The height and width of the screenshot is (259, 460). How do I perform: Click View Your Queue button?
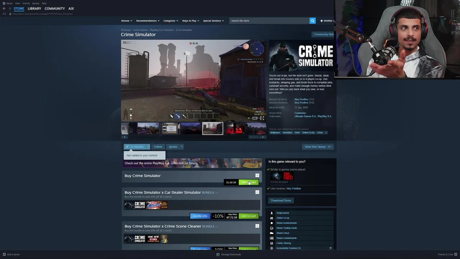(x=318, y=147)
